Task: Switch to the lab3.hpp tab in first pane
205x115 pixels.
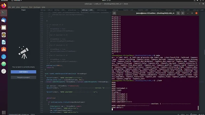Action: pos(60,10)
